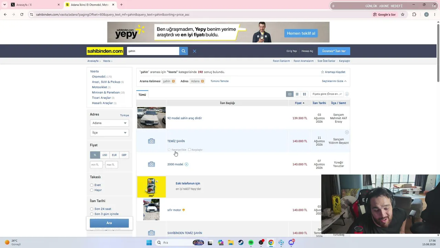Viewport: 440px width, 248px height.
Task: Select the Tümü results tab
Action: (142, 95)
